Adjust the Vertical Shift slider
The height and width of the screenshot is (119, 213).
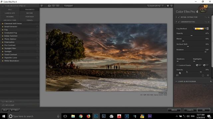point(188,47)
